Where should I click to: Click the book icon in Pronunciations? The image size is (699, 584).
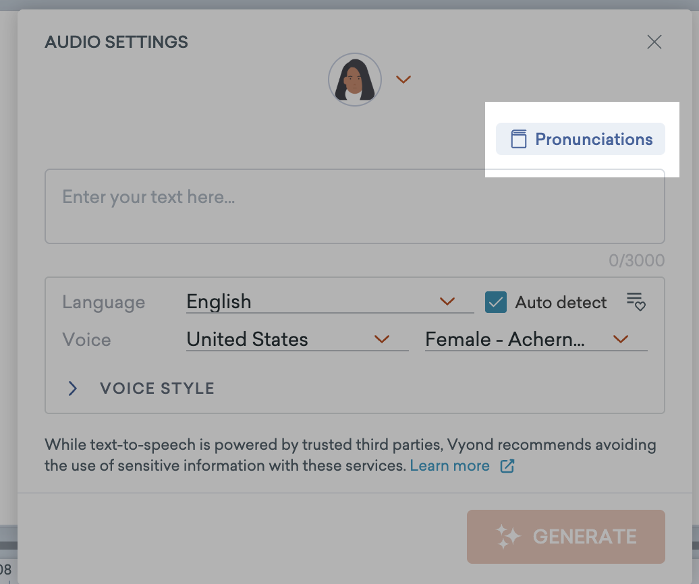[x=518, y=140]
